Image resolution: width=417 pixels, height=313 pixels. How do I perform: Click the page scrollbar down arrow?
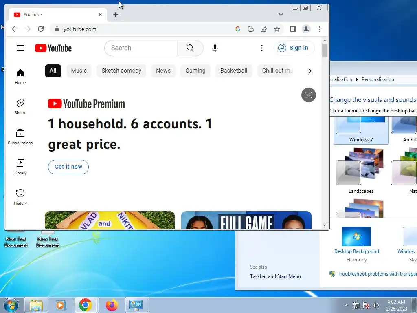325,225
